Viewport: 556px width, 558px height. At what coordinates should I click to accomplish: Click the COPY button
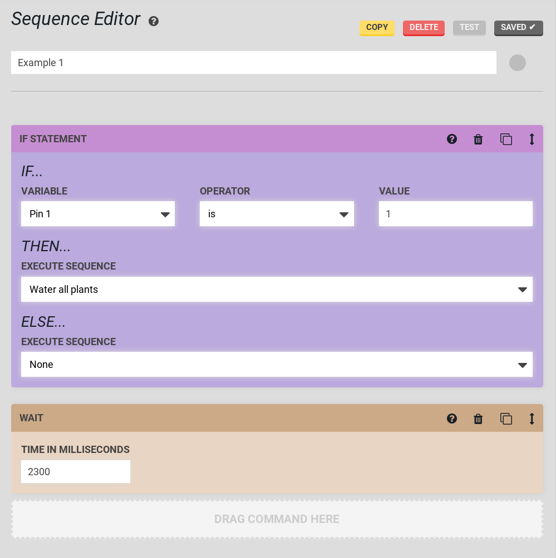click(377, 27)
